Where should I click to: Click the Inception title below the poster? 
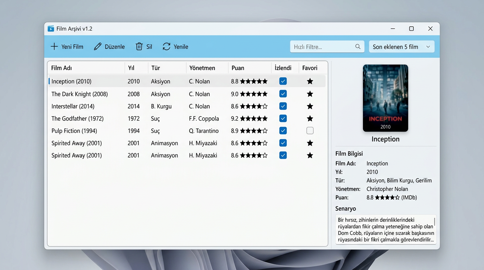[x=386, y=139]
